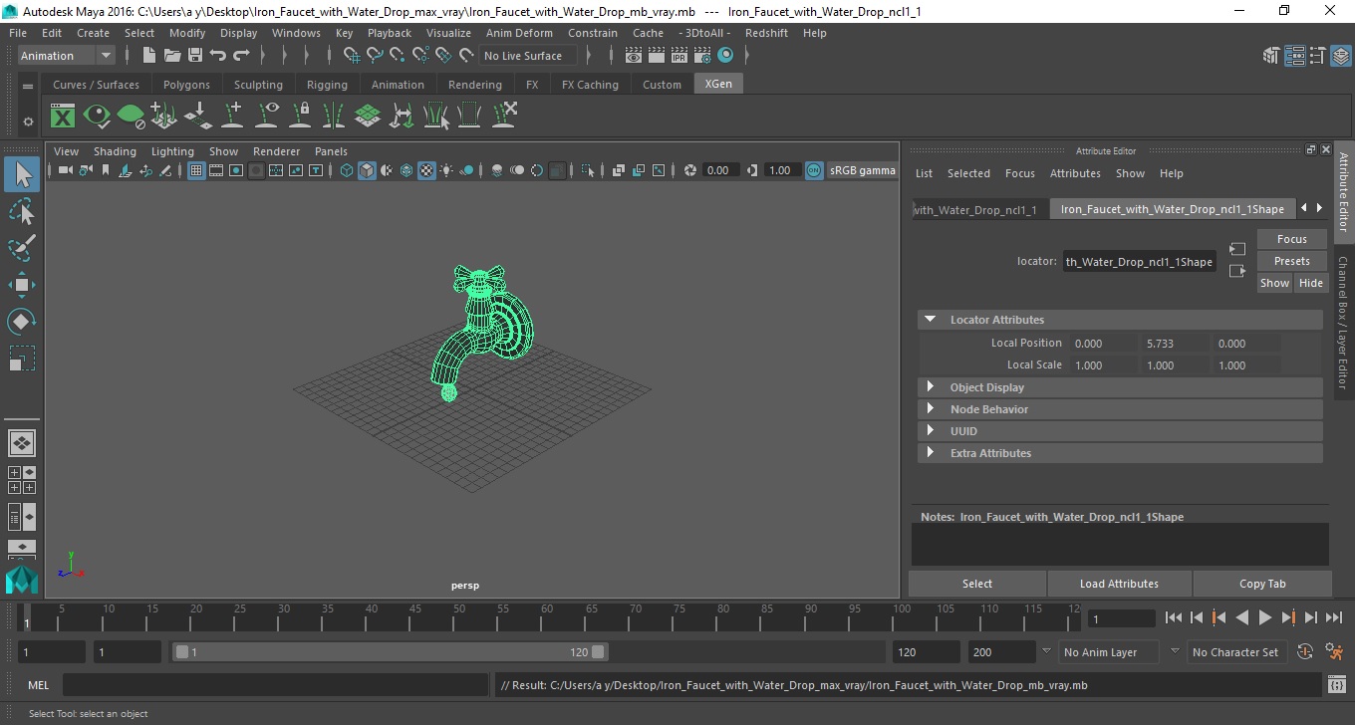This screenshot has width=1355, height=725.
Task: Select Iron_Faucet_with_Water_Drop_ncl1_1Shape tab
Action: [1172, 209]
